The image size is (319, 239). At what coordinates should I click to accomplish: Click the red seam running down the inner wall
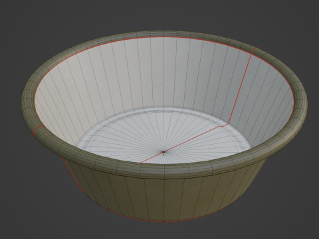(x=240, y=88)
